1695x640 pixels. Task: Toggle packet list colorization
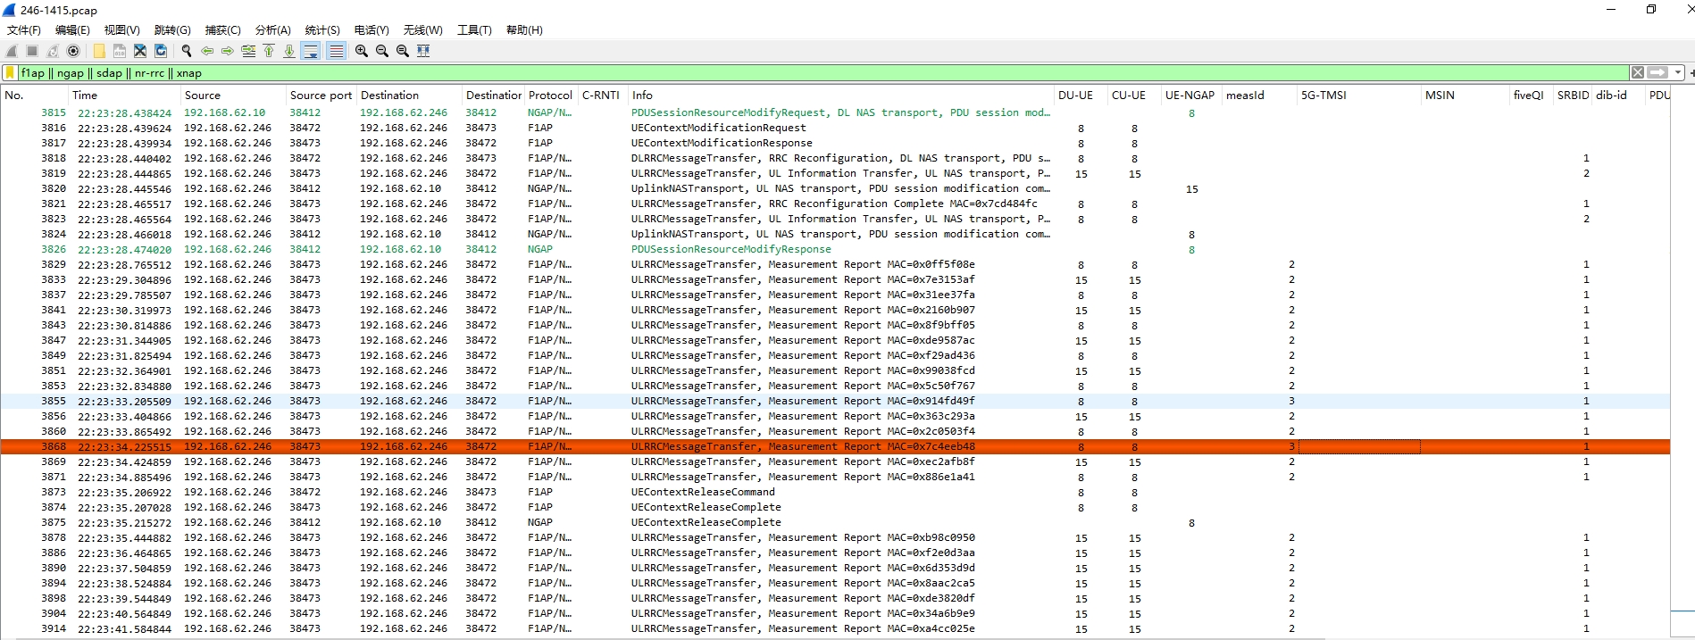coord(336,51)
